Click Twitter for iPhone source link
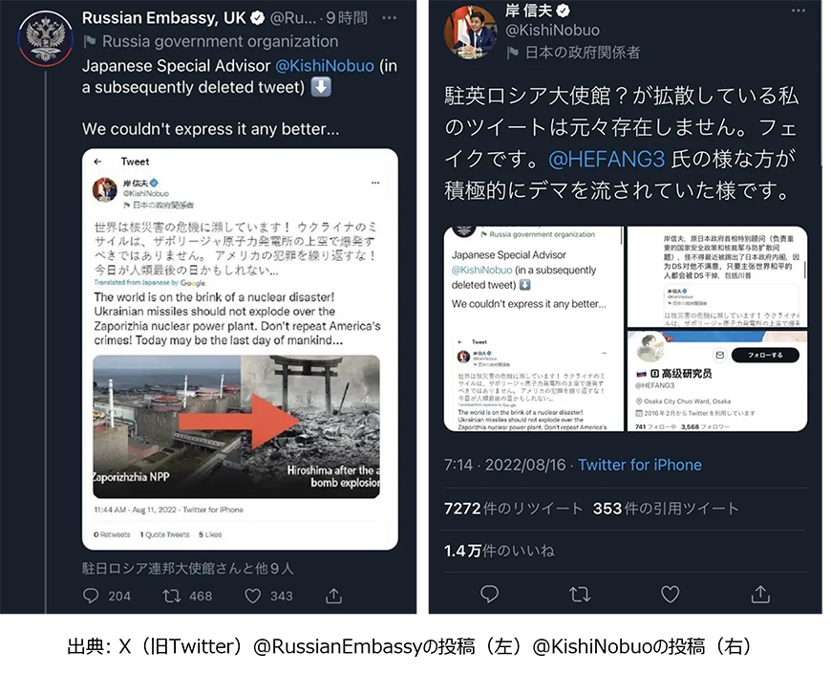This screenshot has width=831, height=674. 640,465
